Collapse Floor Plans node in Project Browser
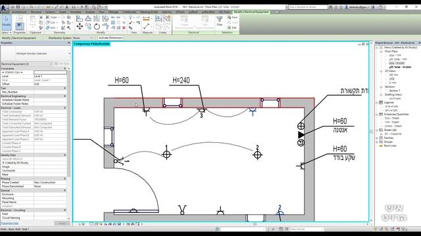The height and width of the screenshot is (236, 421). click(x=382, y=51)
